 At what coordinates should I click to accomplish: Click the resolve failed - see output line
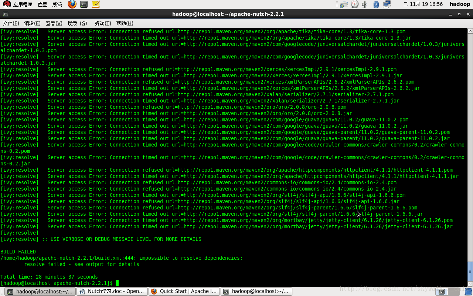(x=82, y=265)
